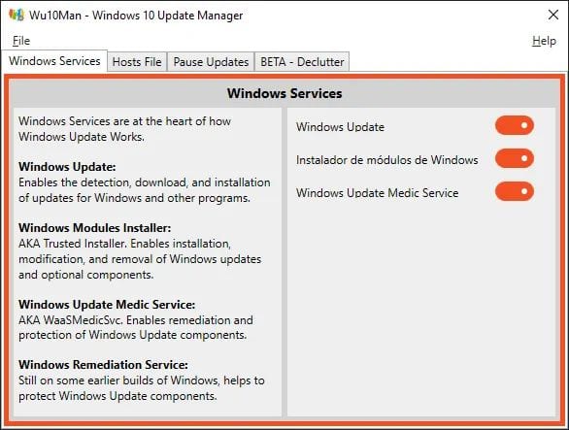Select the bold Windows Update: description heading
Screen dimensions: 569x430
click(x=67, y=167)
